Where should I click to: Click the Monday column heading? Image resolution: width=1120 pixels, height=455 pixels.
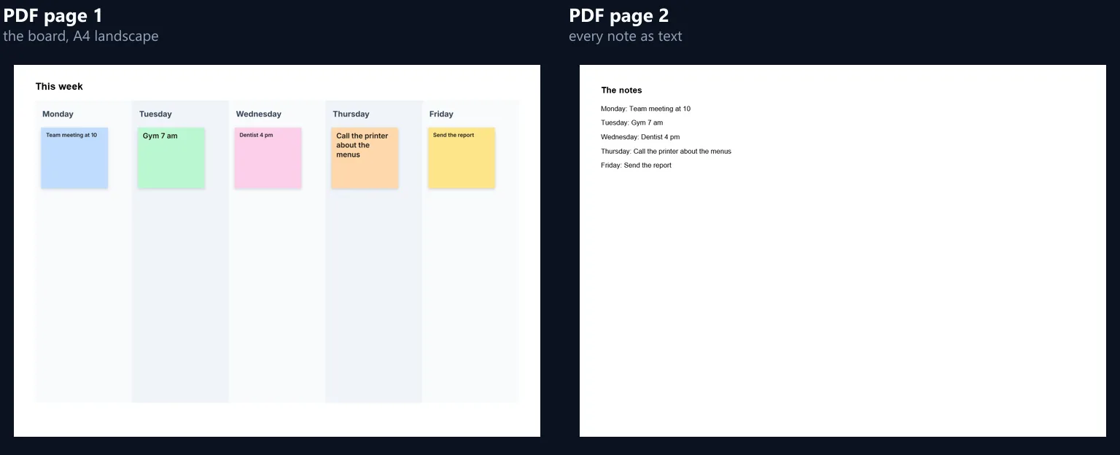pyautogui.click(x=58, y=114)
